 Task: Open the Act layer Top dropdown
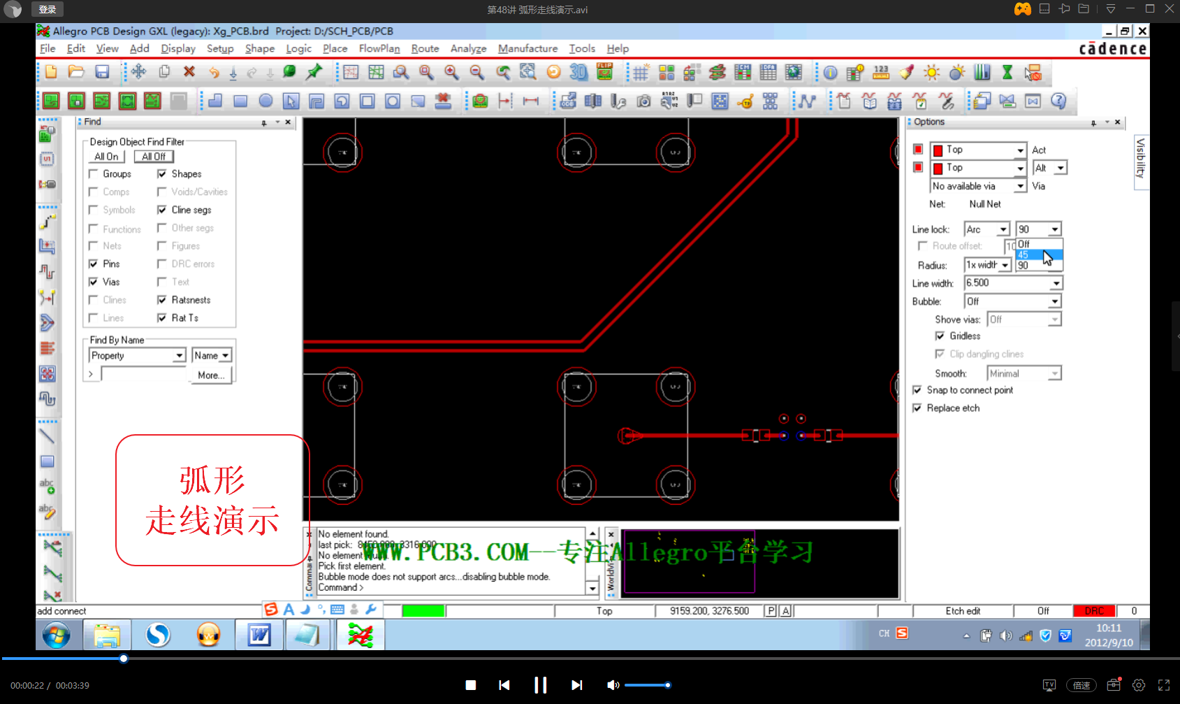tap(1020, 150)
